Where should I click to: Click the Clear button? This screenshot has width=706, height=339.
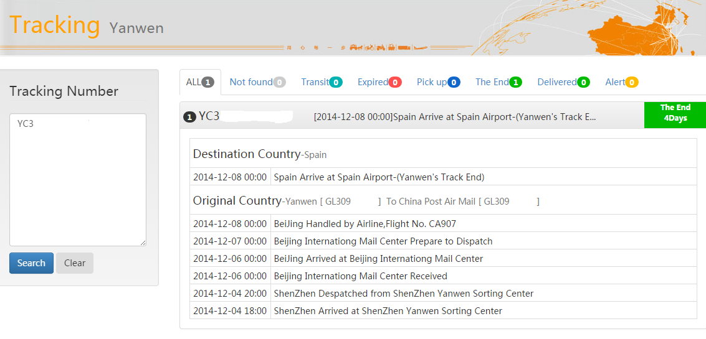[75, 263]
